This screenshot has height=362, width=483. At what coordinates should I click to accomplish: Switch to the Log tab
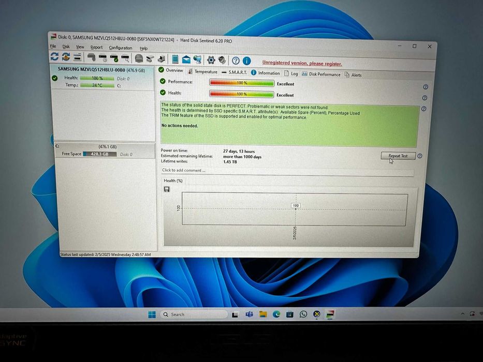pos(291,73)
